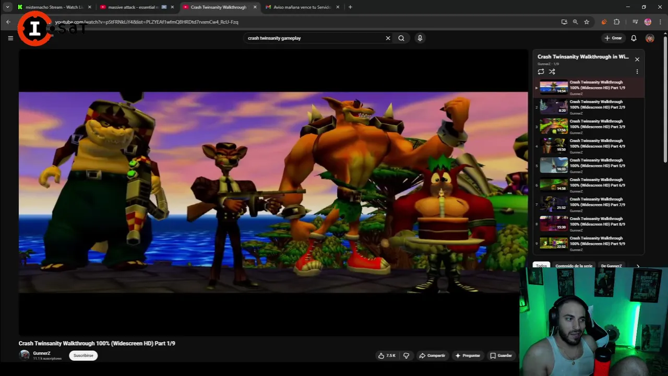Click the video player to pause
The image size is (668, 376).
273,192
